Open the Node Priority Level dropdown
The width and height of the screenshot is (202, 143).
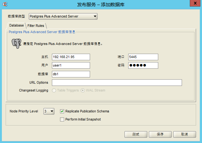(x=49, y=111)
